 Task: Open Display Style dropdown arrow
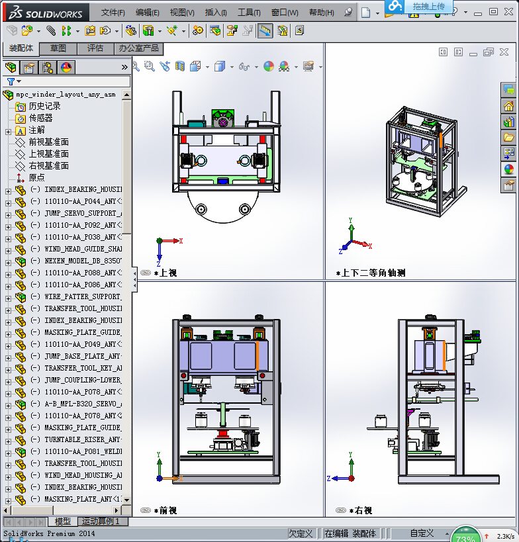[x=232, y=67]
